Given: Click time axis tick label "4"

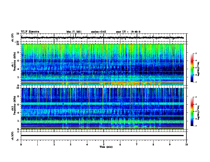Looking at the screenshot, I should (87, 145).
